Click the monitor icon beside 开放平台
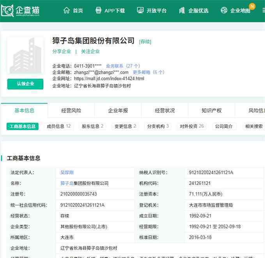The image size is (265, 258). pos(140,10)
